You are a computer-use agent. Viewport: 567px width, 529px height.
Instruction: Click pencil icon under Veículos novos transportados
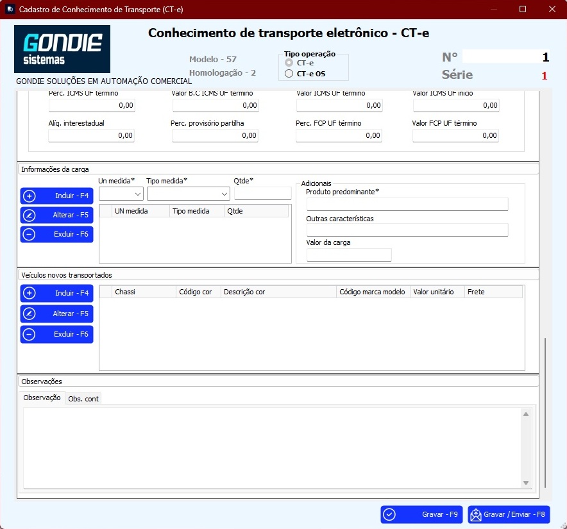point(30,314)
